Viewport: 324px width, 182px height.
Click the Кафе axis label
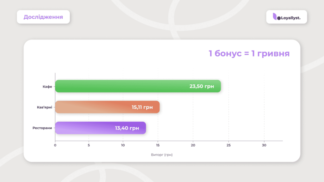[47, 86]
